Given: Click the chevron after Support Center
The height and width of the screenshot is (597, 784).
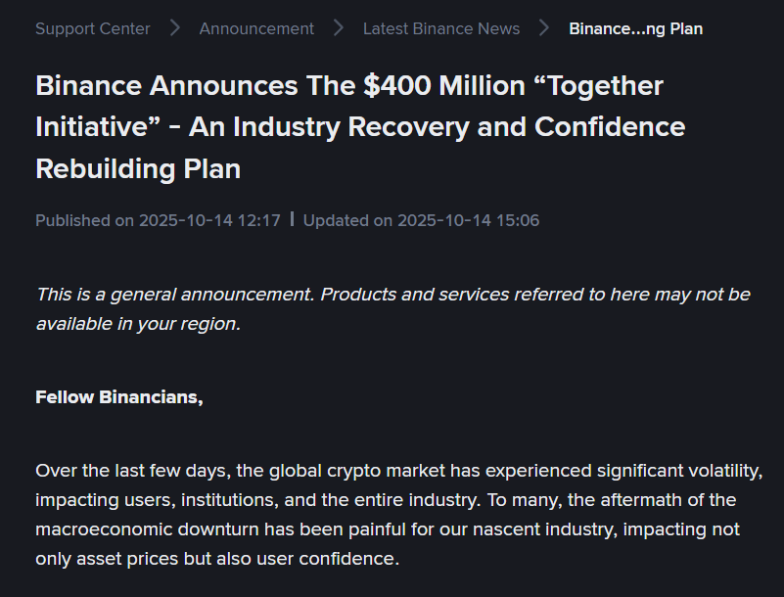Looking at the screenshot, I should [x=175, y=28].
